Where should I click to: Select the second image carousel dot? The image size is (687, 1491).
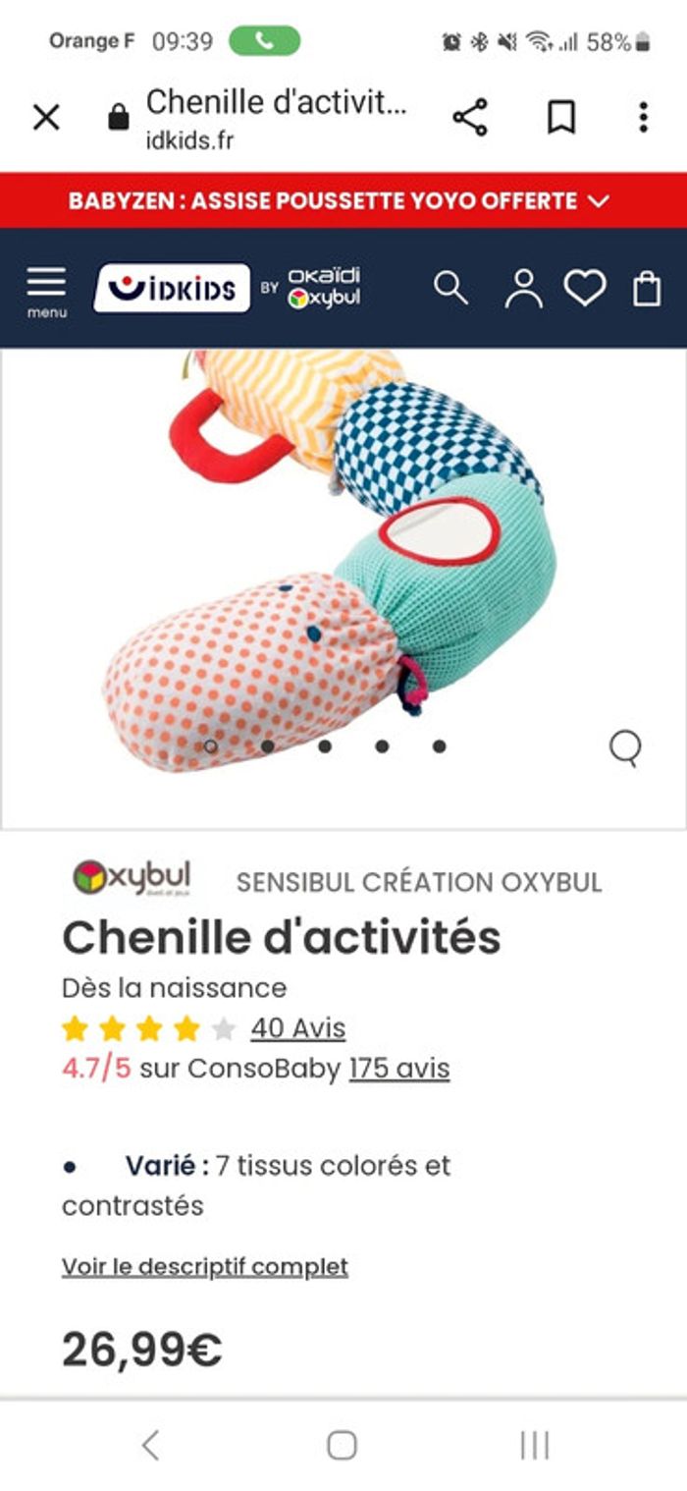click(x=267, y=746)
